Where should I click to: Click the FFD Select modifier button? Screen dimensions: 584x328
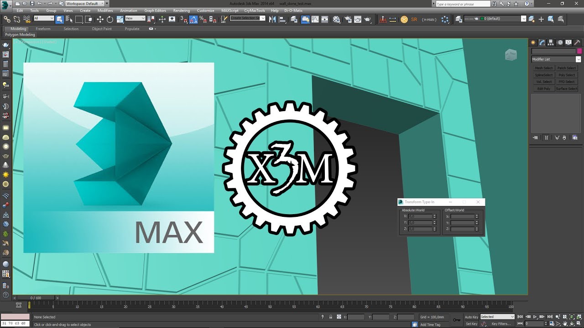567,82
